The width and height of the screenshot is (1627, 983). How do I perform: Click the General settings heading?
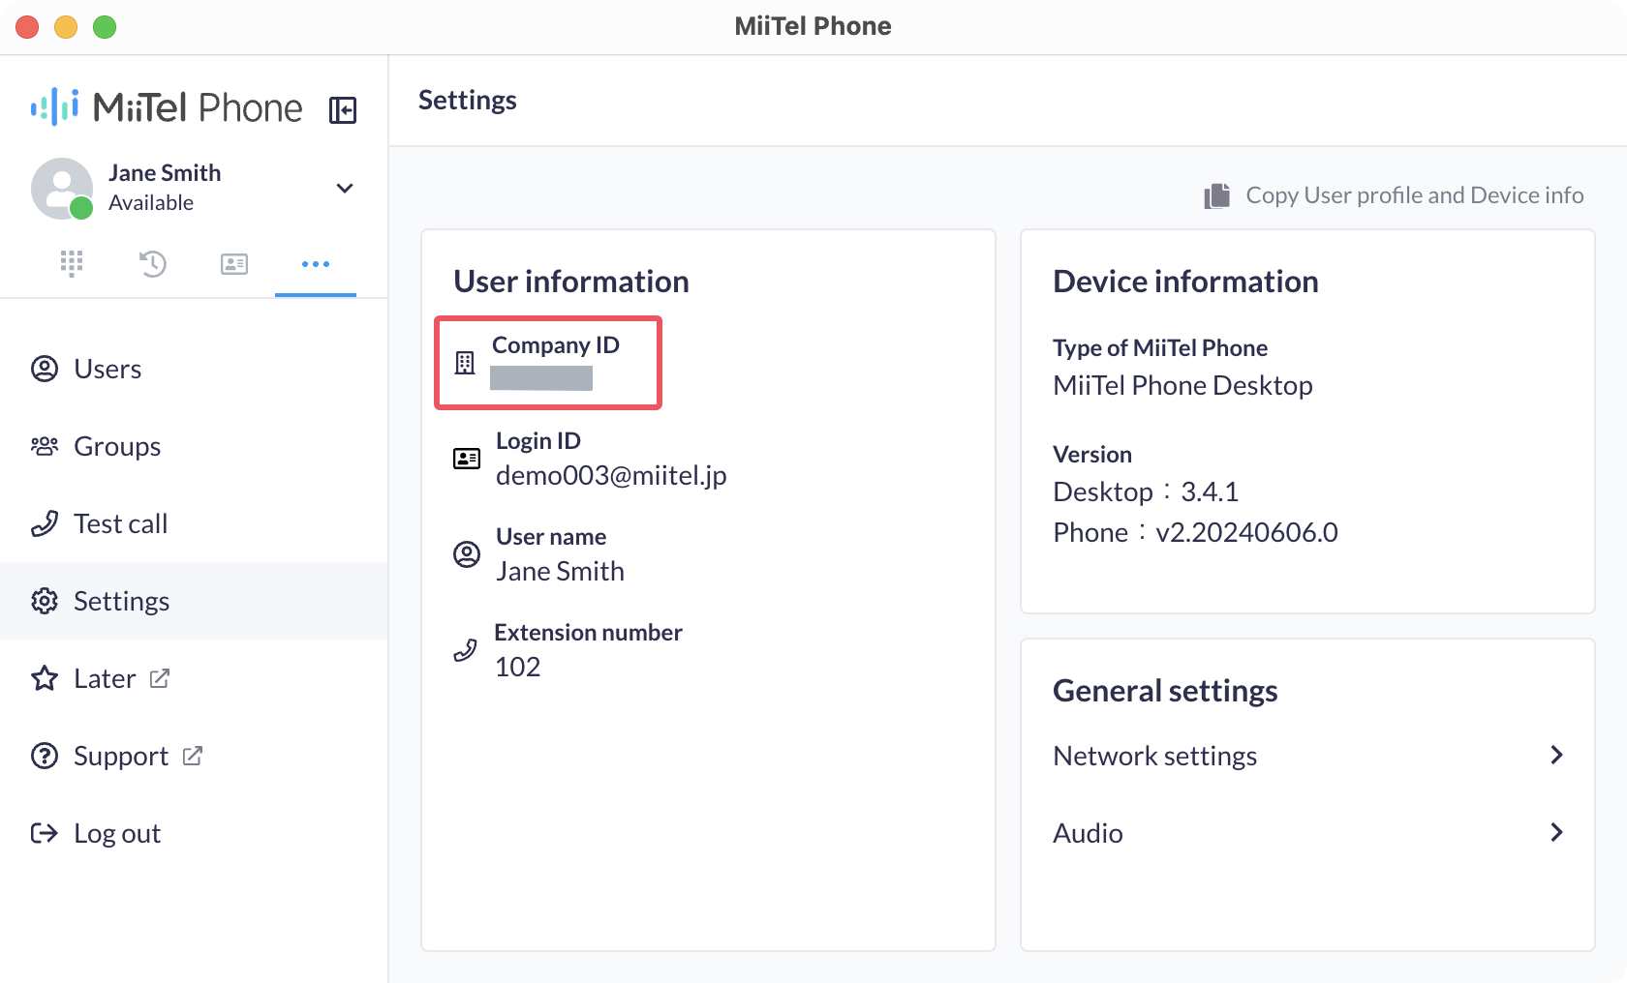1165,691
